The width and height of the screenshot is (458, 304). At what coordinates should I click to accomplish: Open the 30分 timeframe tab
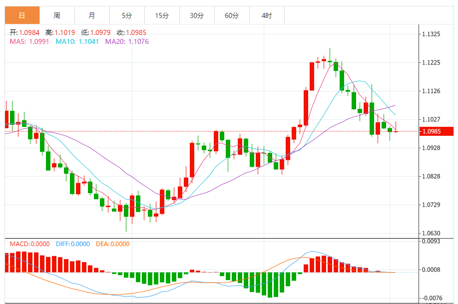tap(197, 15)
